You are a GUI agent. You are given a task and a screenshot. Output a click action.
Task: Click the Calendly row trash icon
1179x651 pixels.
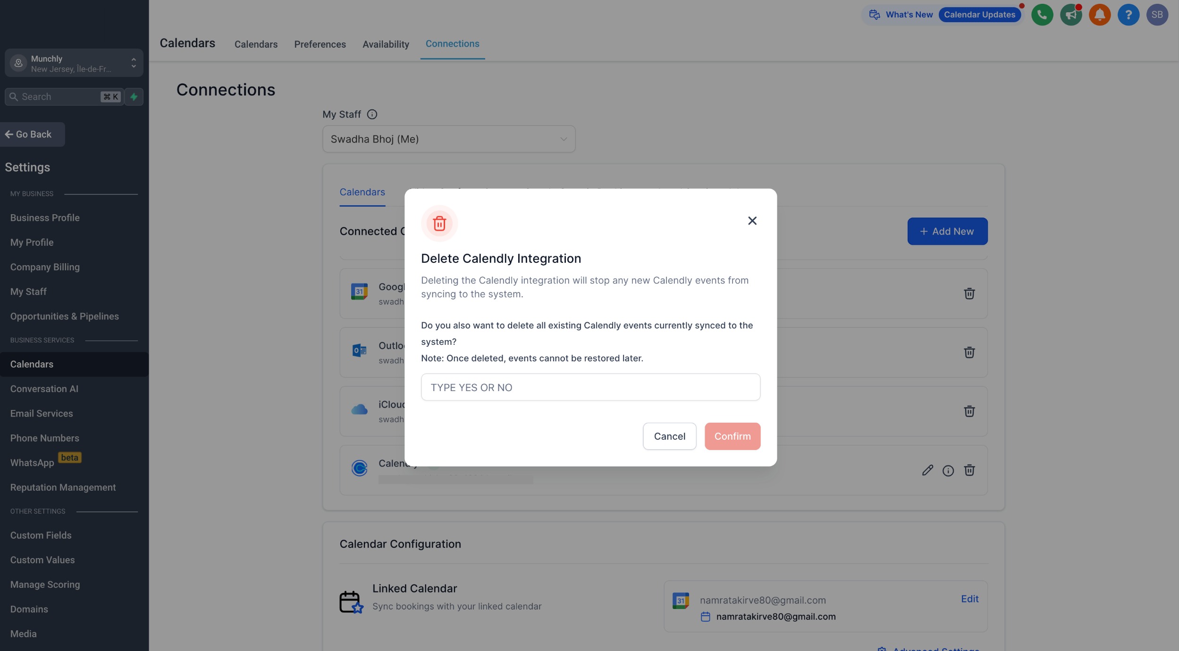[969, 470]
